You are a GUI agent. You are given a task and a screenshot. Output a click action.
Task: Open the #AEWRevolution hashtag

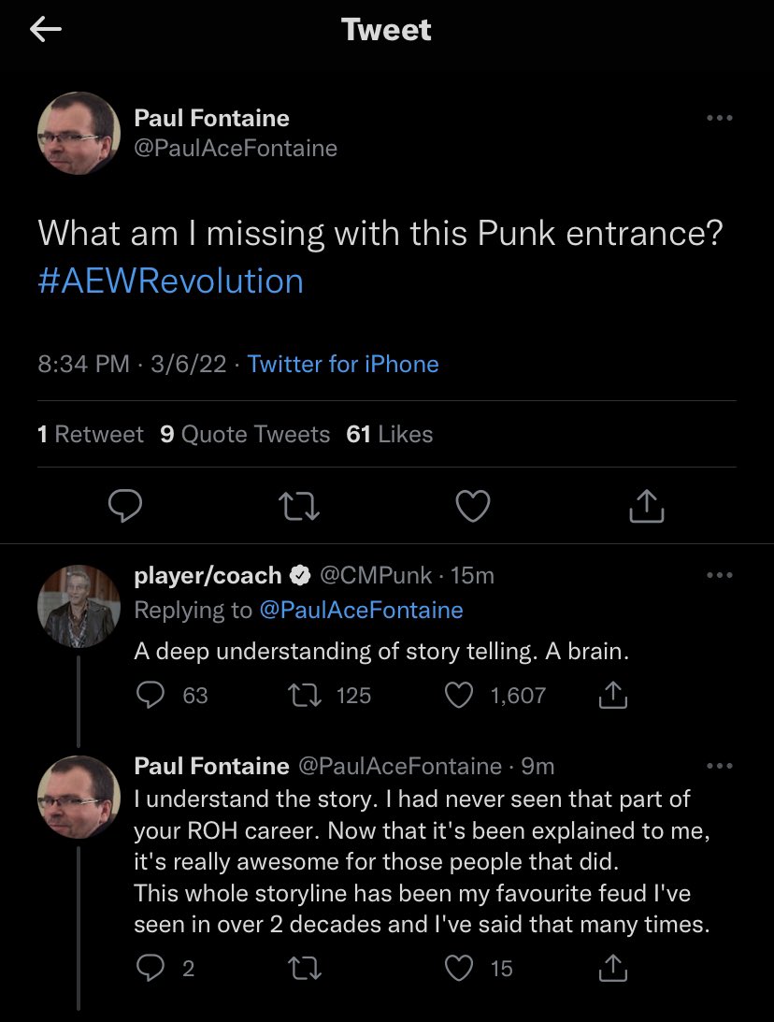(171, 281)
